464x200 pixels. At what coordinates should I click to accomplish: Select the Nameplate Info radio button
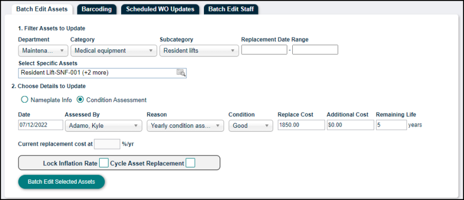point(25,100)
